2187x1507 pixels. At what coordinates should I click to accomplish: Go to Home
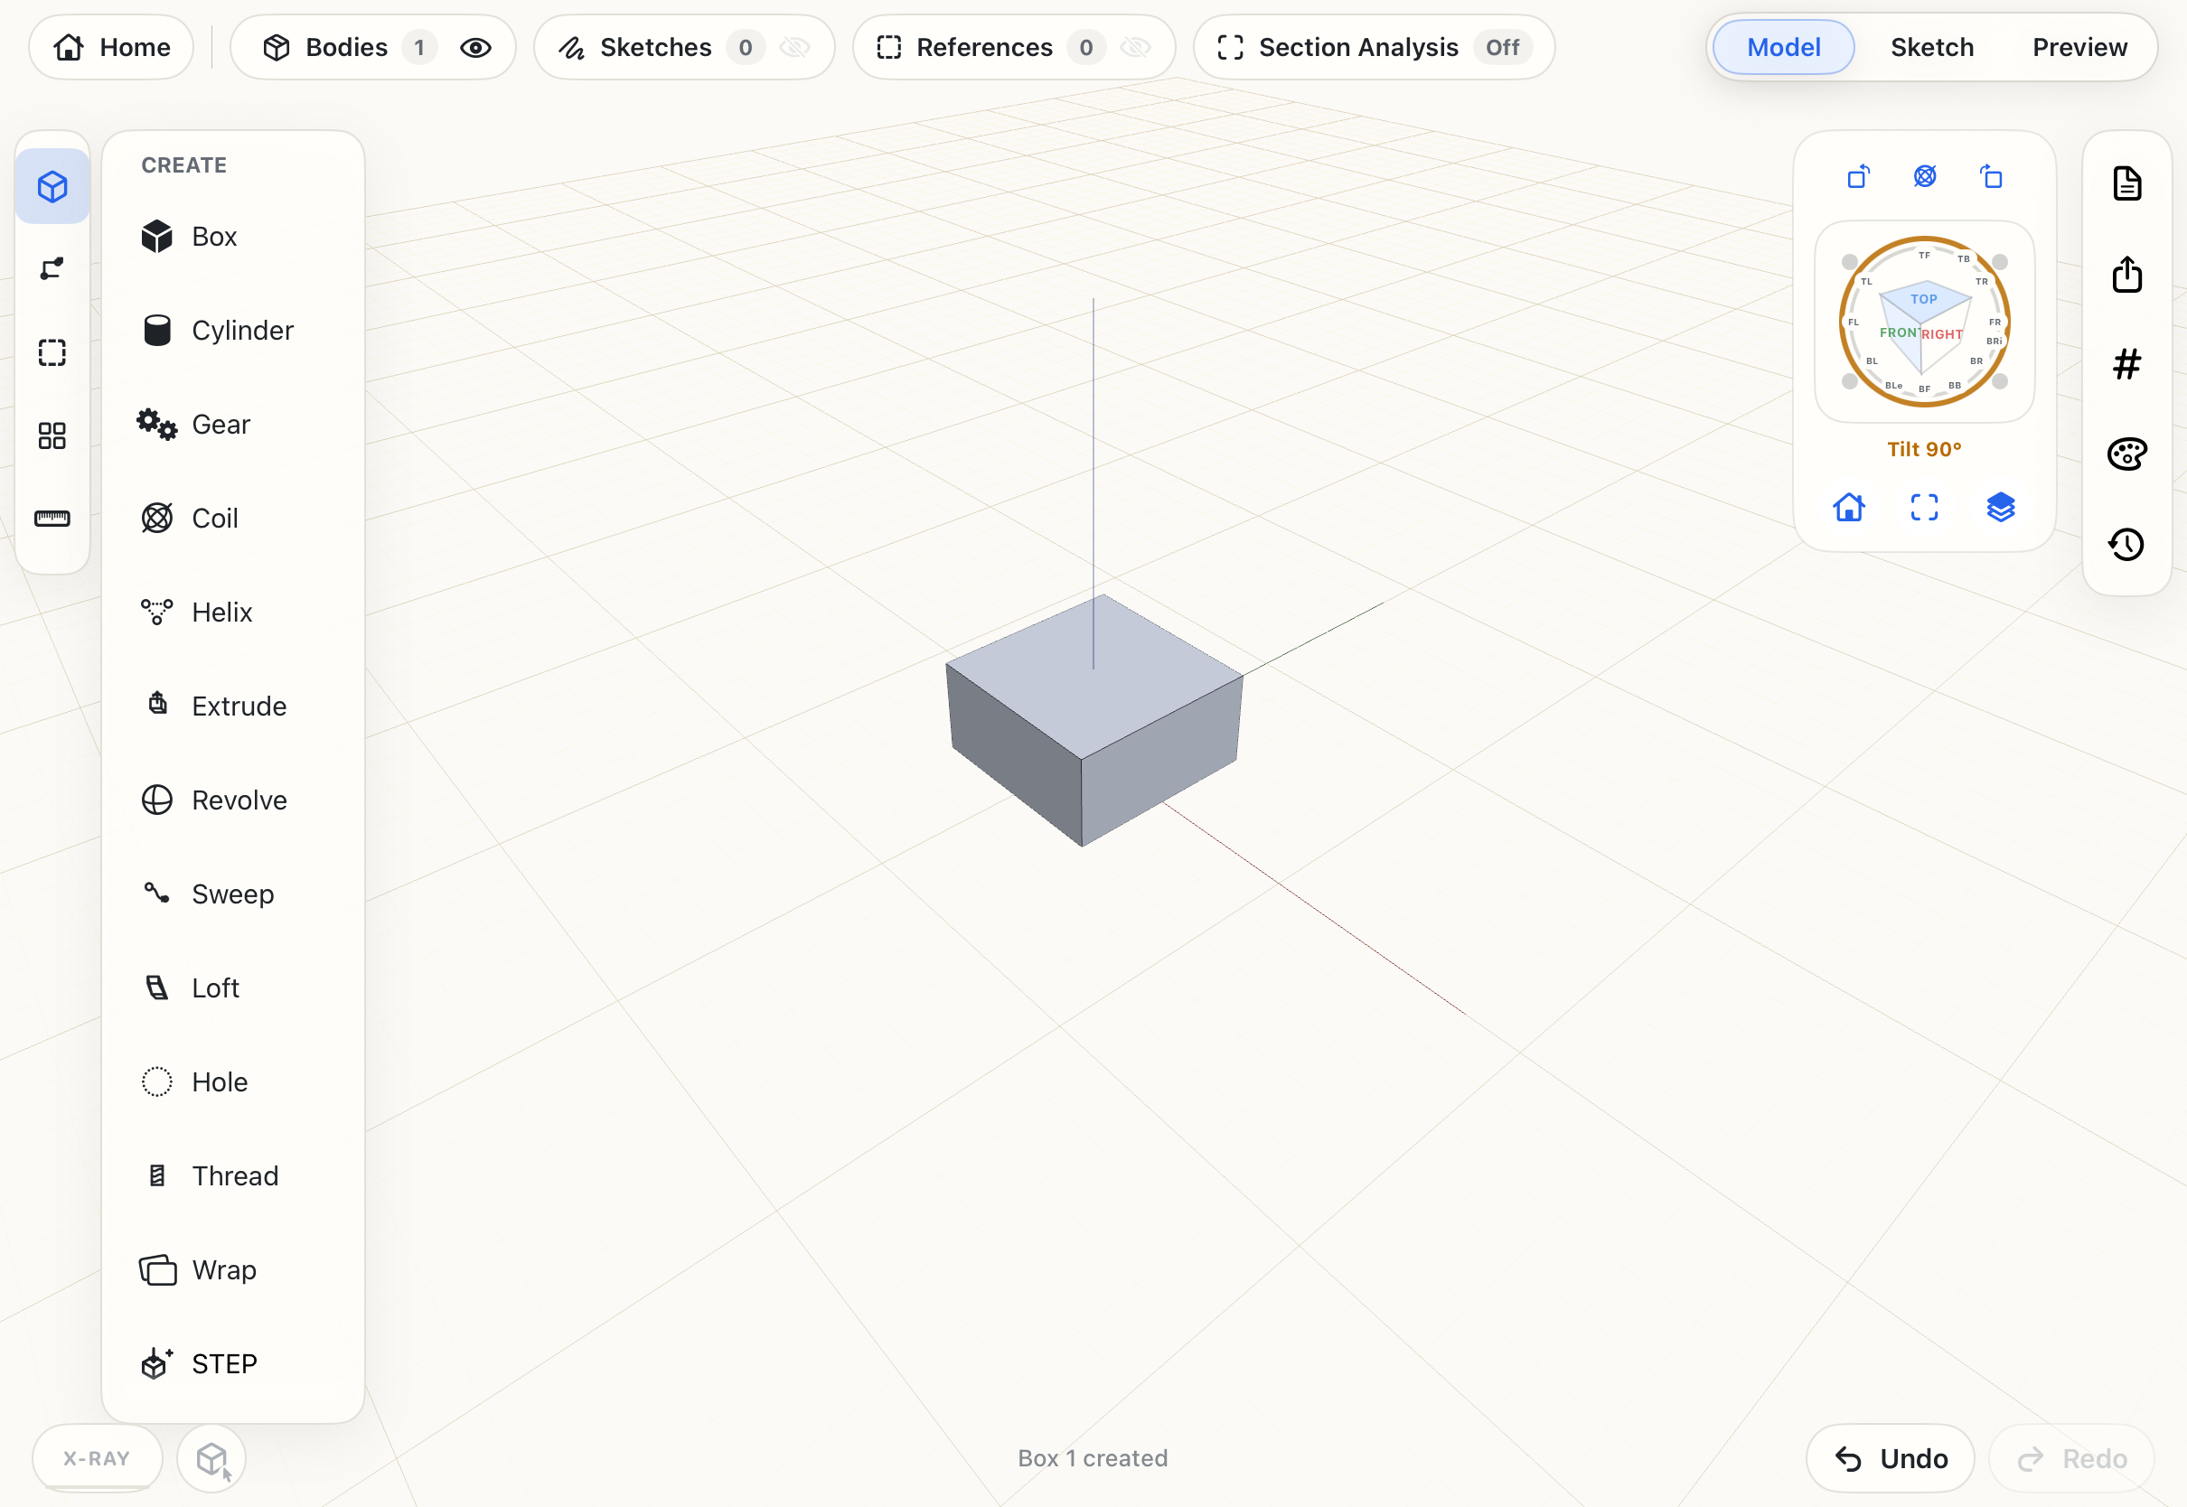coord(111,47)
